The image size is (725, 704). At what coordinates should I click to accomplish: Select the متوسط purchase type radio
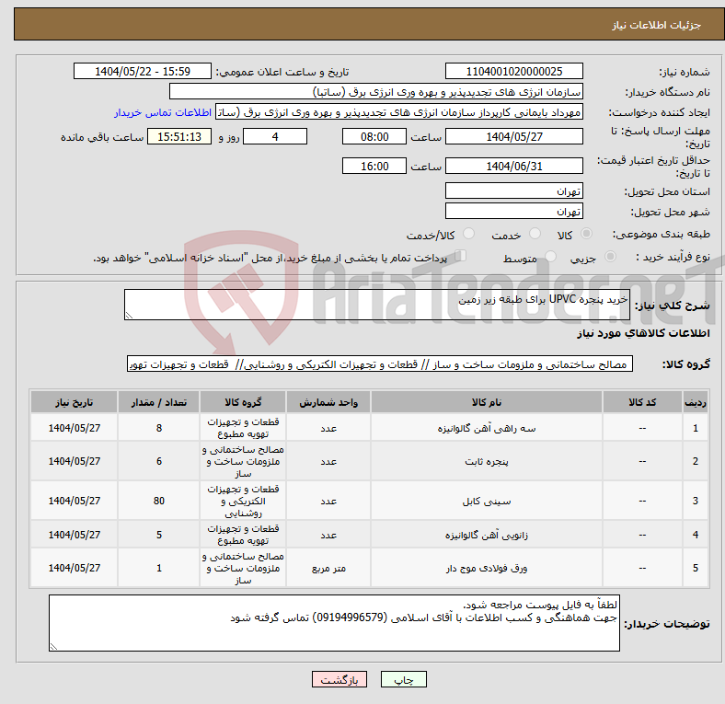pos(550,256)
